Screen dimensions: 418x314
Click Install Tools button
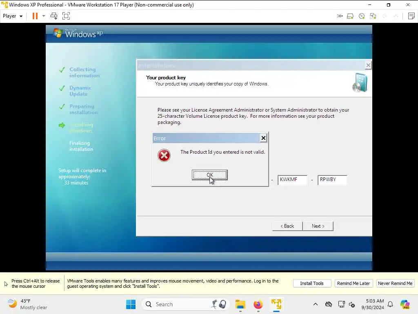[x=311, y=283]
